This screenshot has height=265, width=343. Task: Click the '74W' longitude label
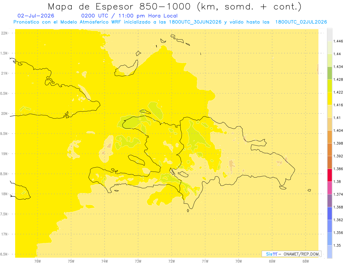[x=105, y=261]
